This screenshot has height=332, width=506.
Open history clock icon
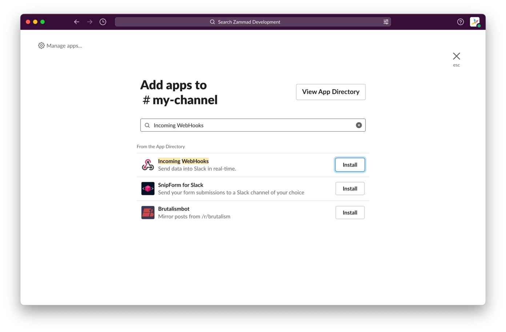coord(103,22)
